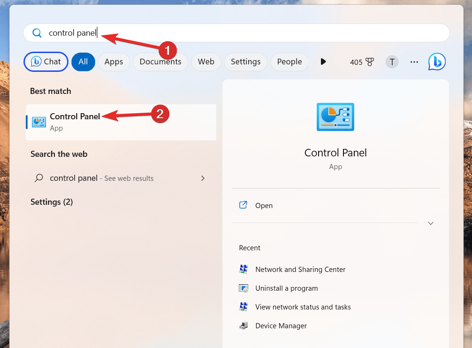Click the search magnifier icon
472x348 pixels.
(x=37, y=33)
